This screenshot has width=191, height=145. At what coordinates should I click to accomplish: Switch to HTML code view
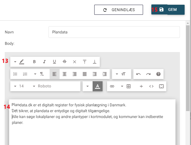click(151, 86)
